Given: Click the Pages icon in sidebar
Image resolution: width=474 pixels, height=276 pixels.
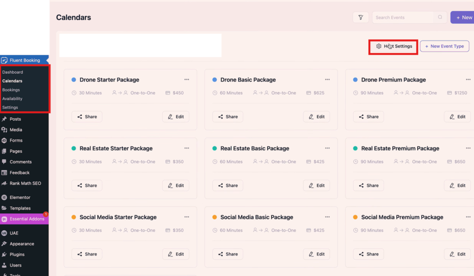Looking at the screenshot, I should [x=4, y=151].
